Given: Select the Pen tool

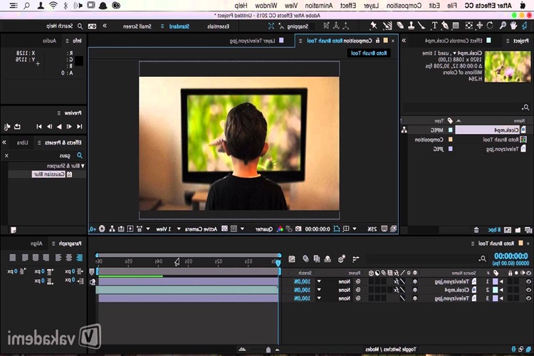Looking at the screenshot, I should (x=445, y=26).
